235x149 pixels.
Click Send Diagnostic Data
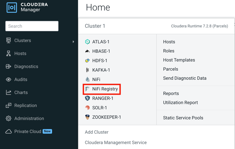[x=185, y=78]
